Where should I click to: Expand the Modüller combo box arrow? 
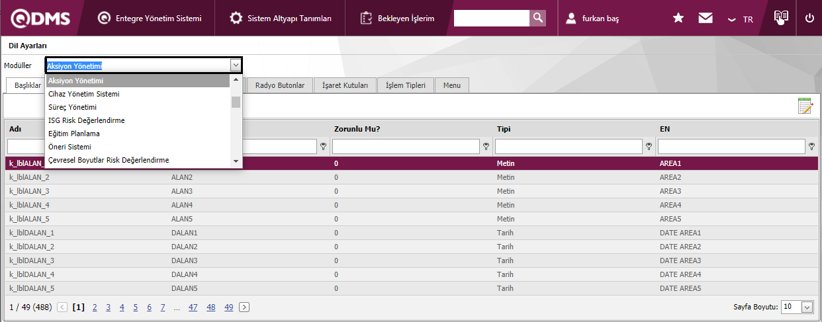click(235, 65)
